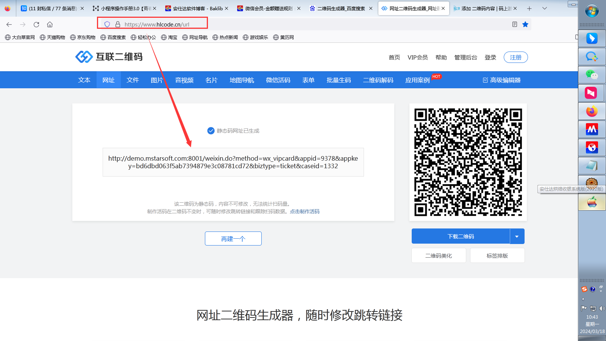606x341 pixels.
Task: Select the 音视频 QR type tab
Action: coord(184,80)
